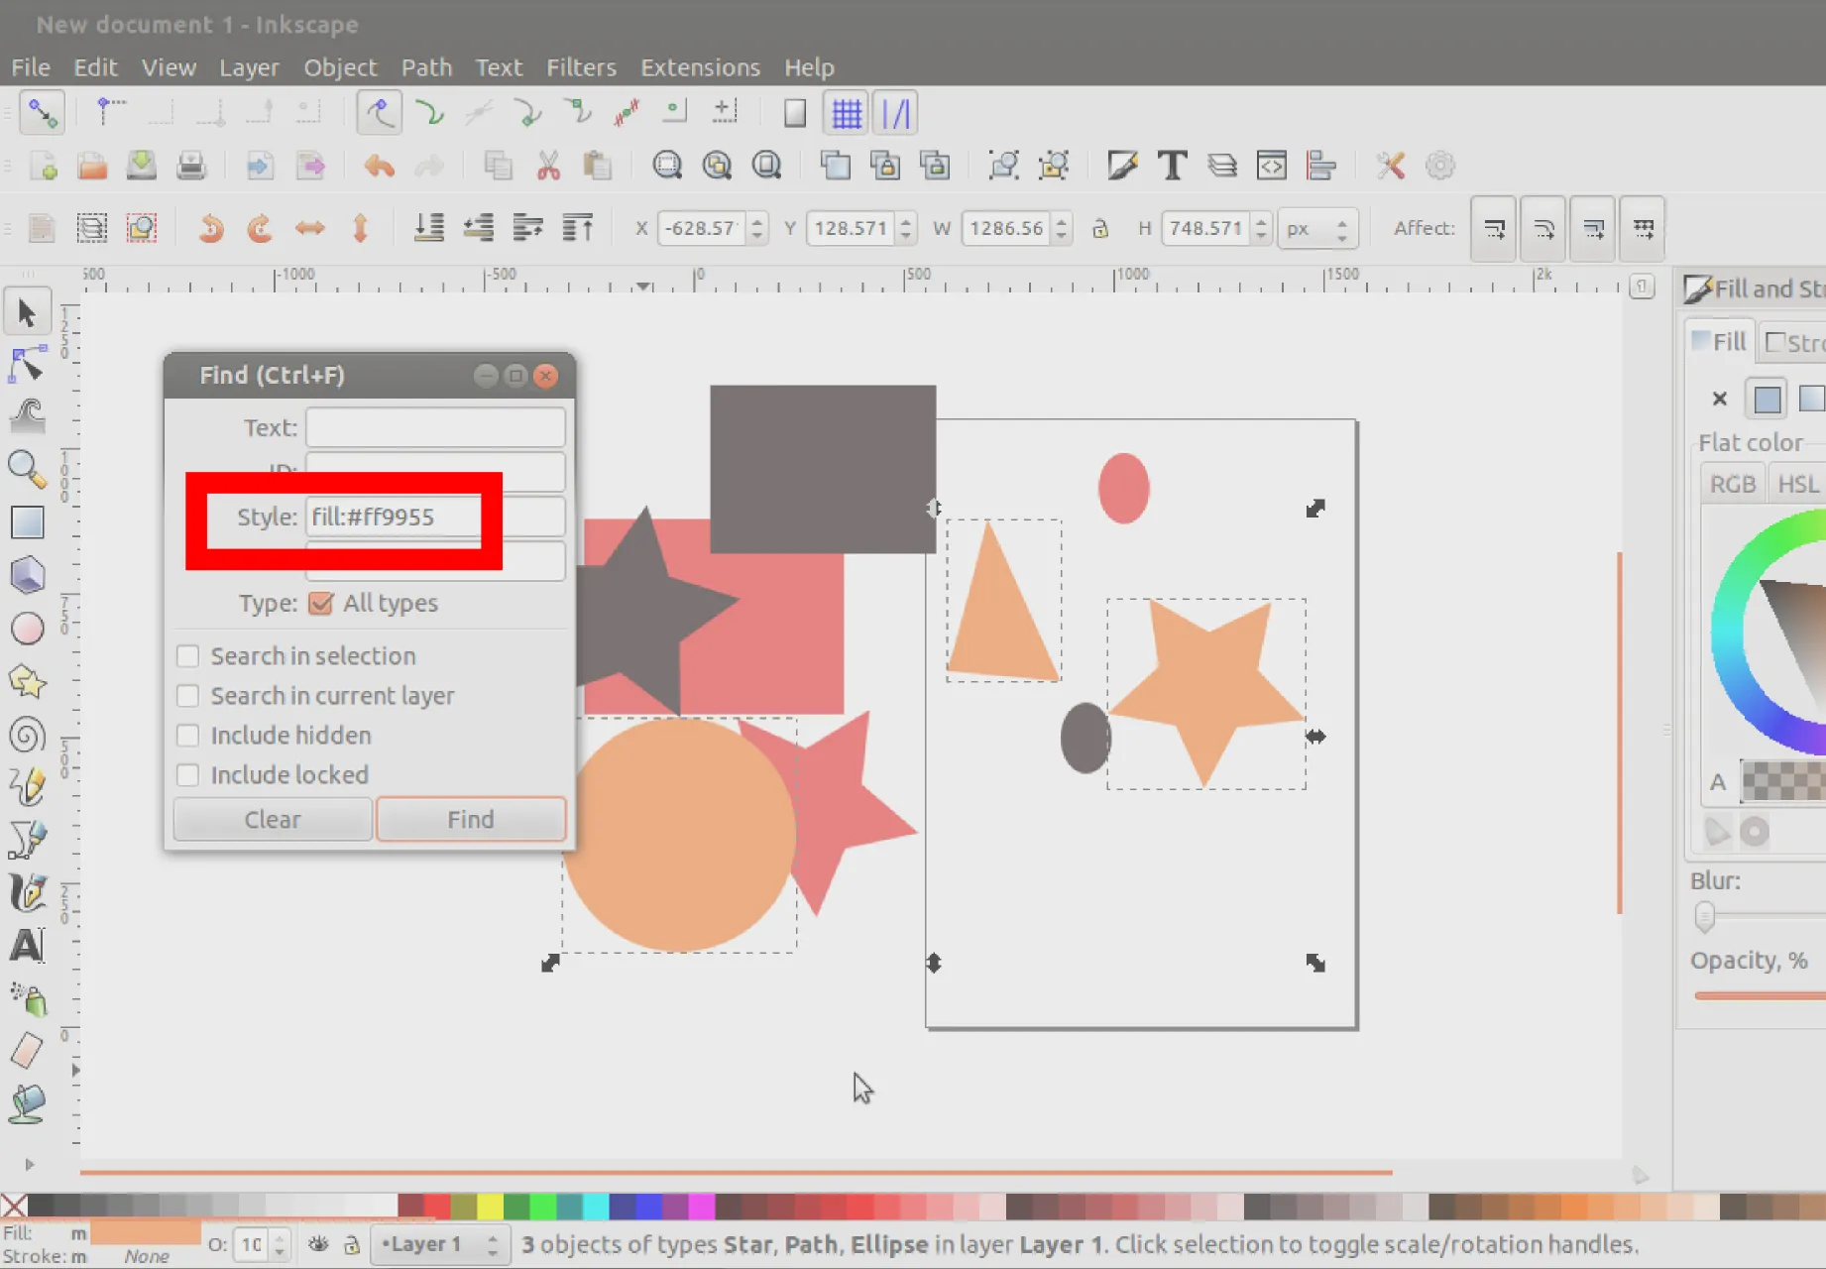This screenshot has height=1269, width=1826.
Task: Select the Text tool in toolbox
Action: 27,946
